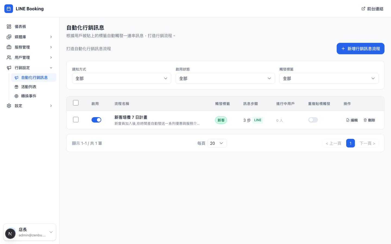Select 自動化行銷訊息 in the sidebar menu

(34, 78)
